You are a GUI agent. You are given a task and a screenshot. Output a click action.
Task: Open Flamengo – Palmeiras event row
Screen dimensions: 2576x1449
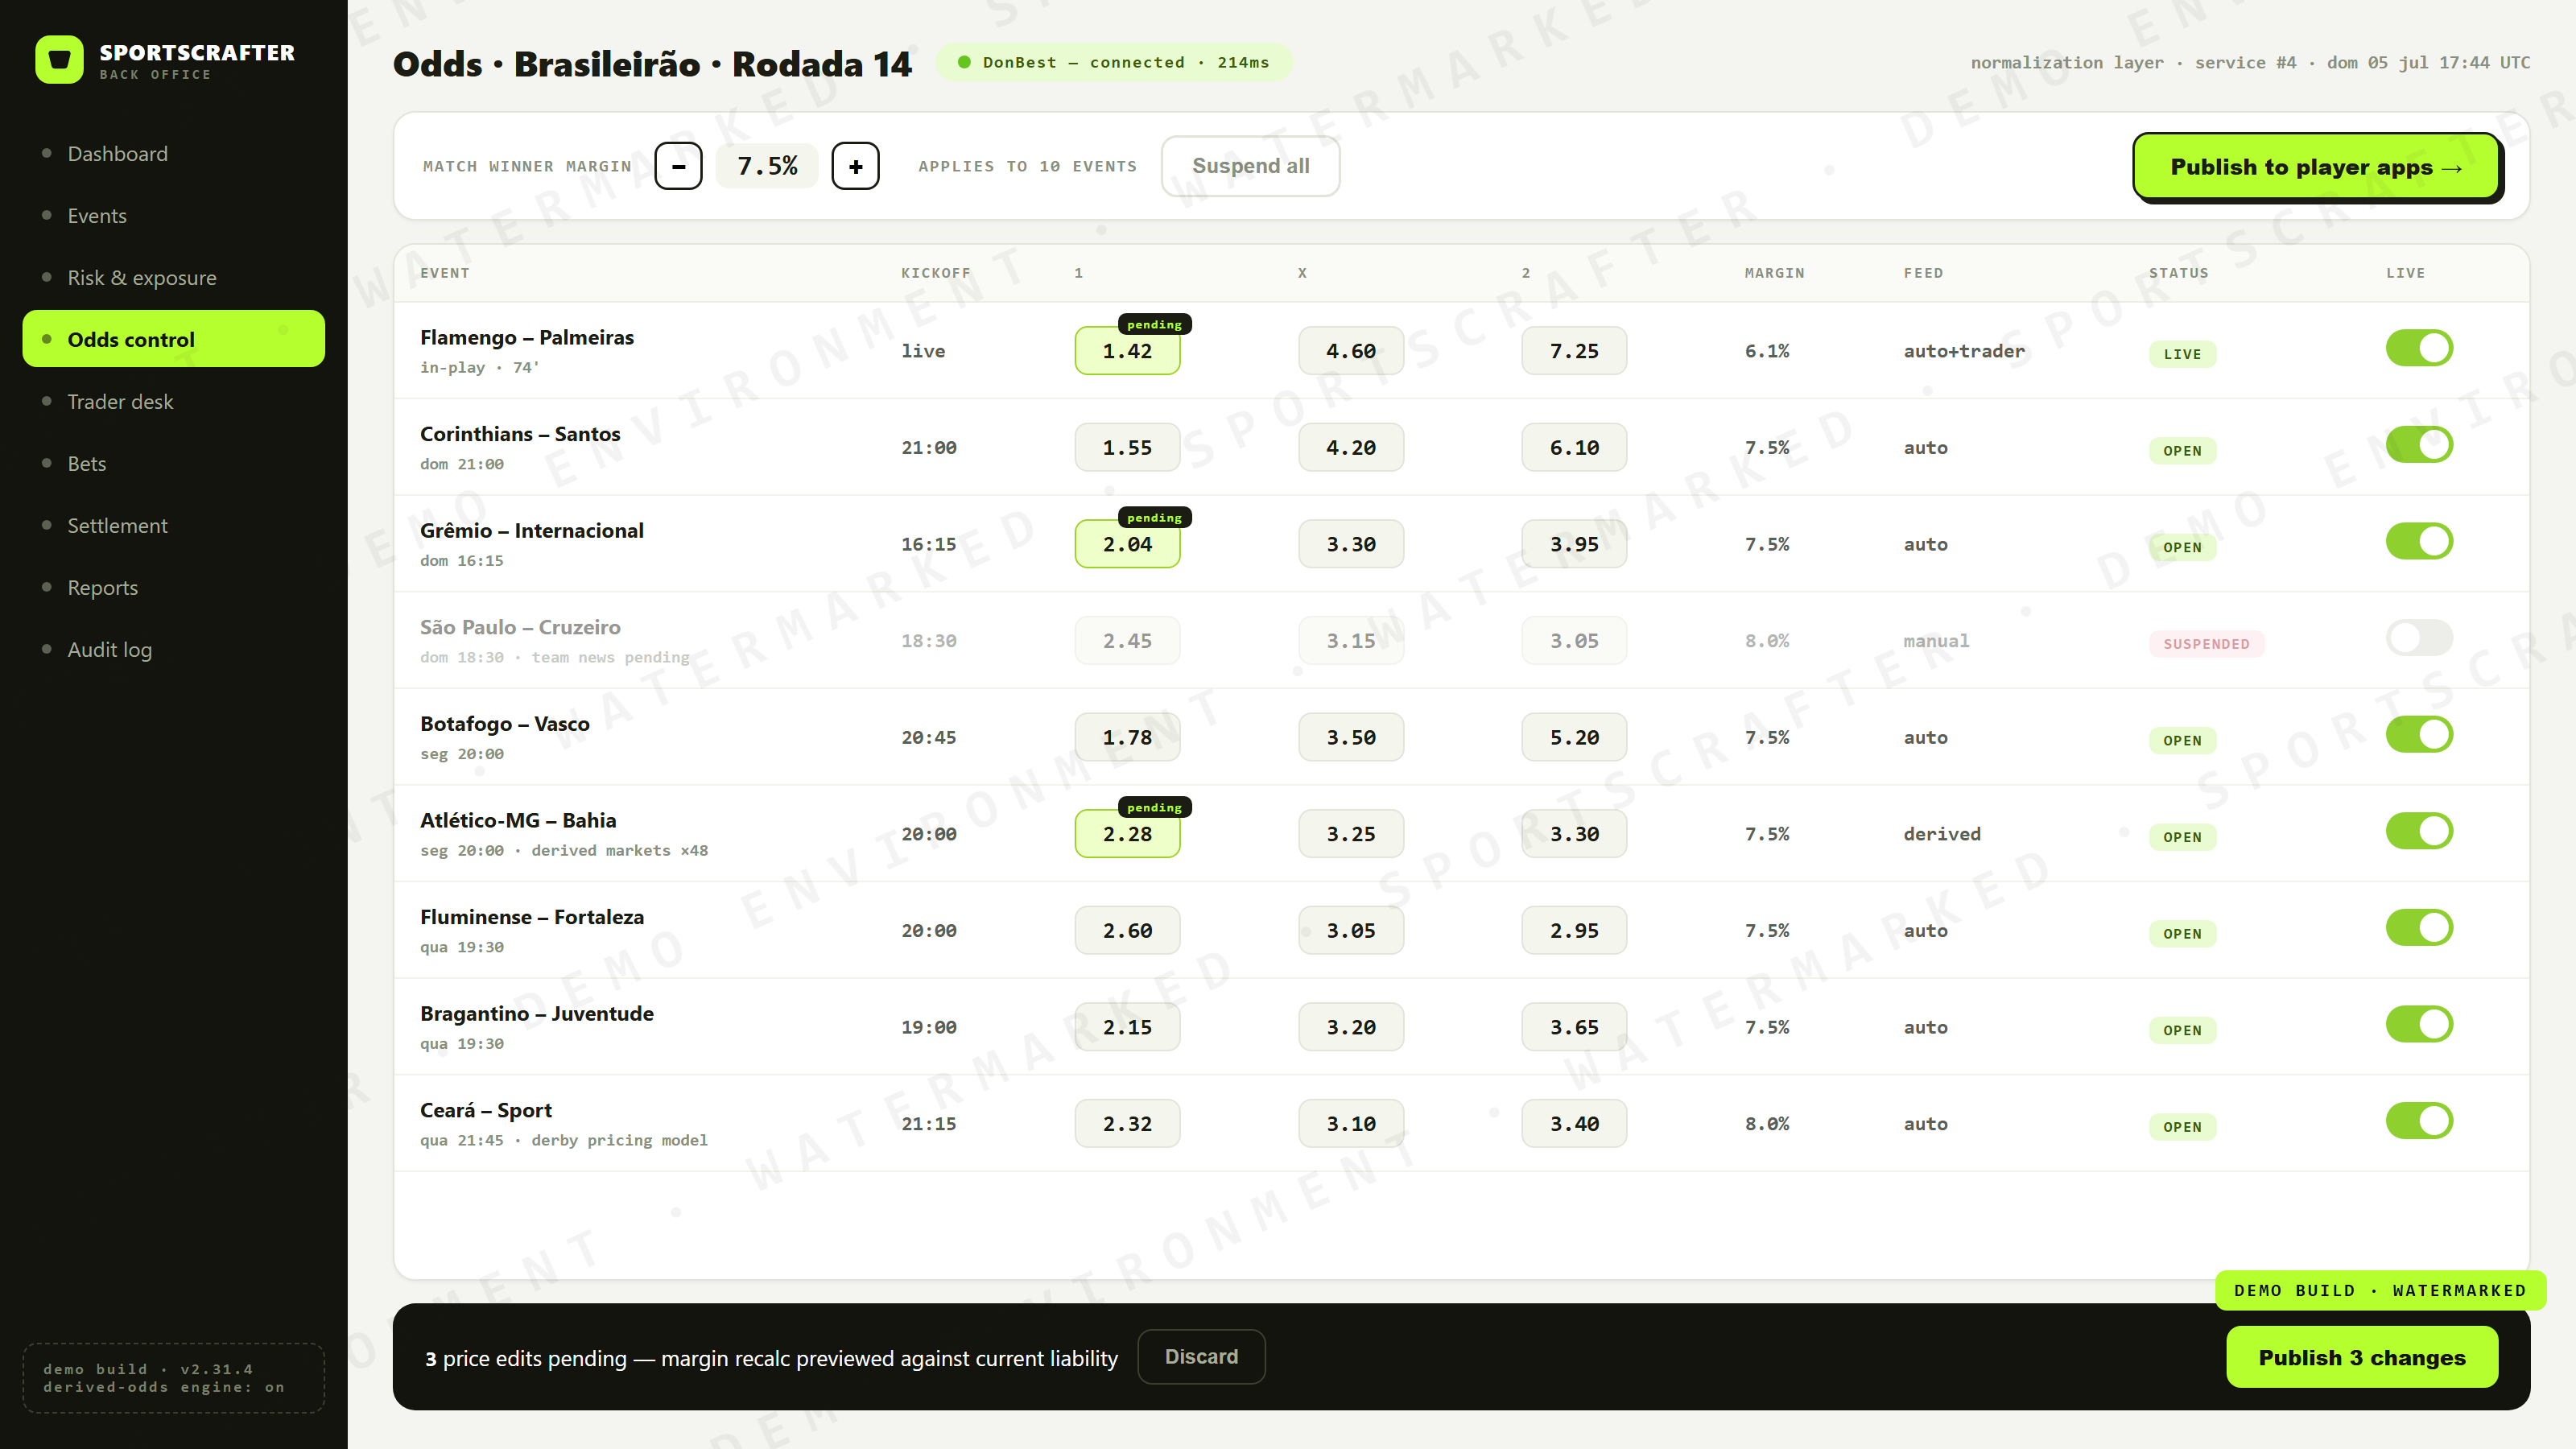(1461, 351)
